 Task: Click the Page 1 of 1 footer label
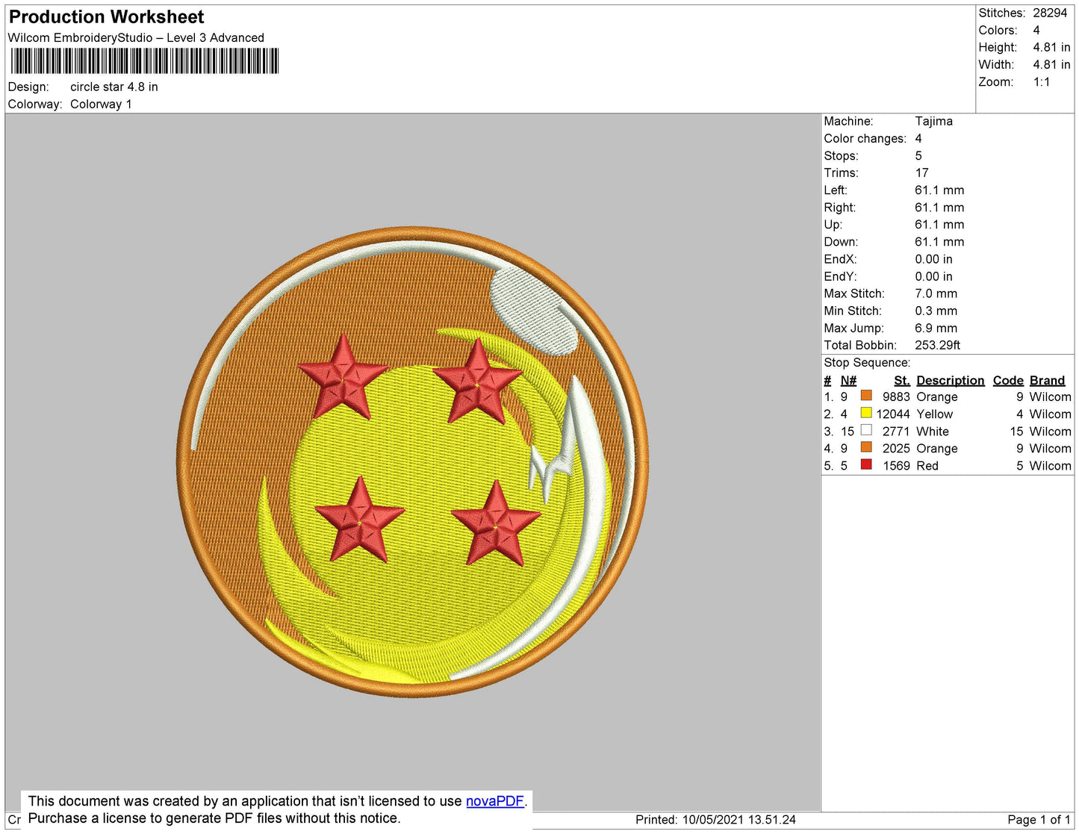[x=1039, y=820]
